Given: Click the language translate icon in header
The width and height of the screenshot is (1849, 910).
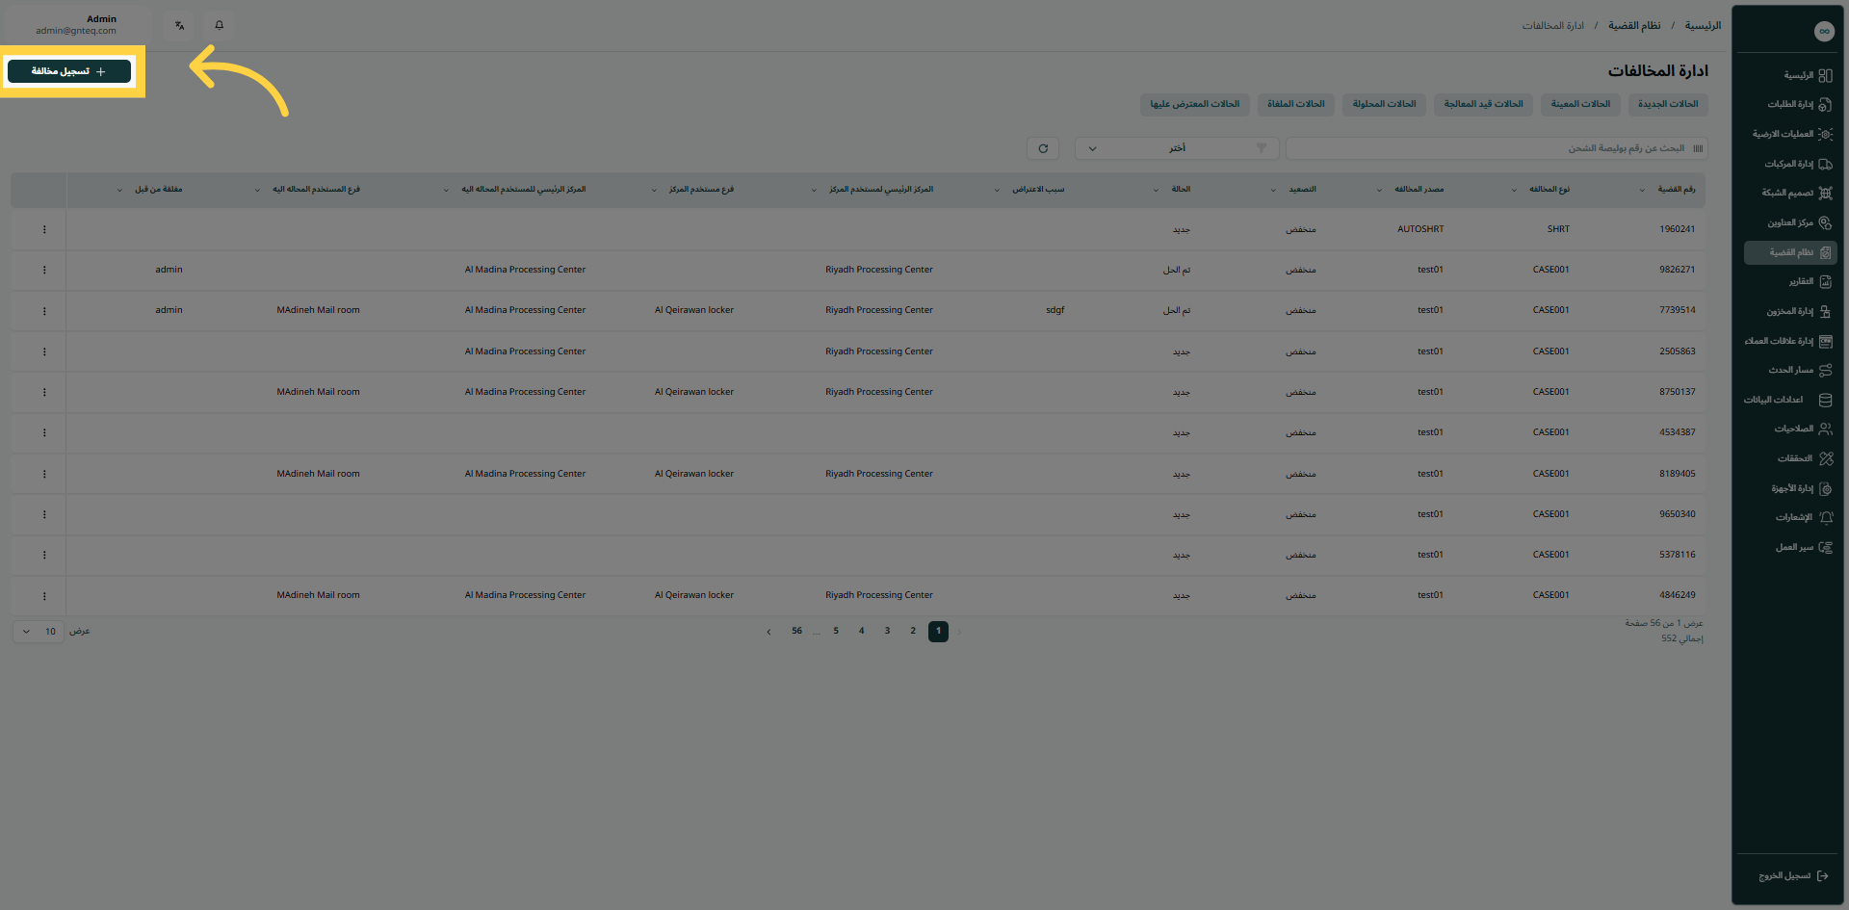Looking at the screenshot, I should pos(180,25).
